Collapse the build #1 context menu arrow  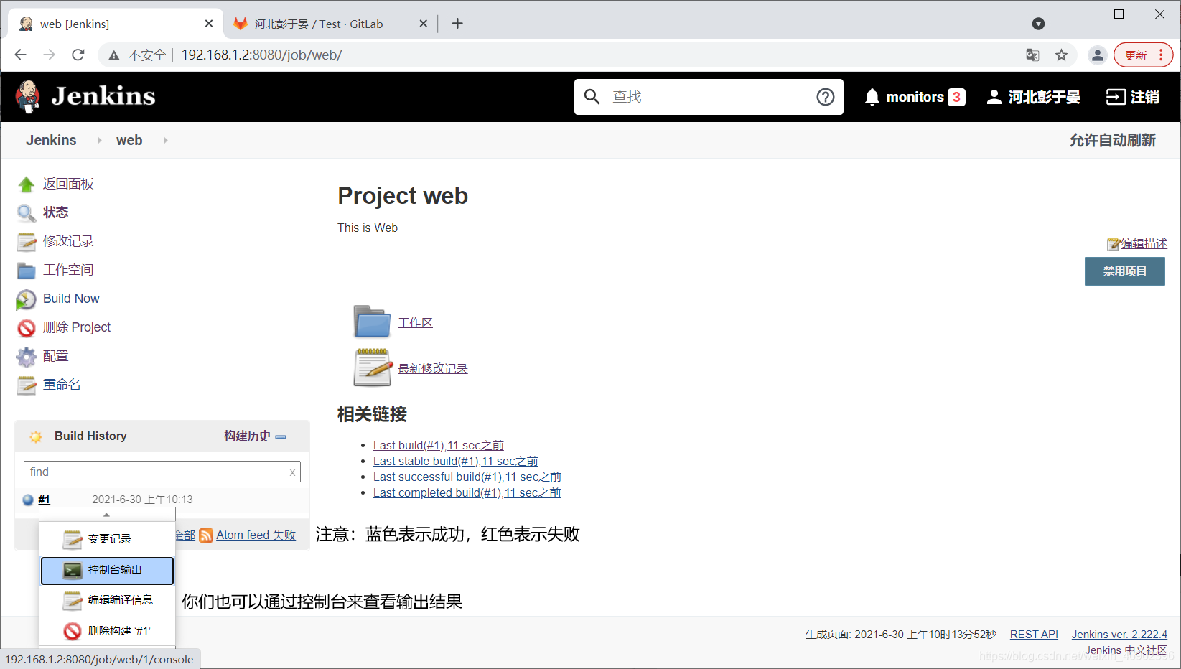pyautogui.click(x=106, y=515)
